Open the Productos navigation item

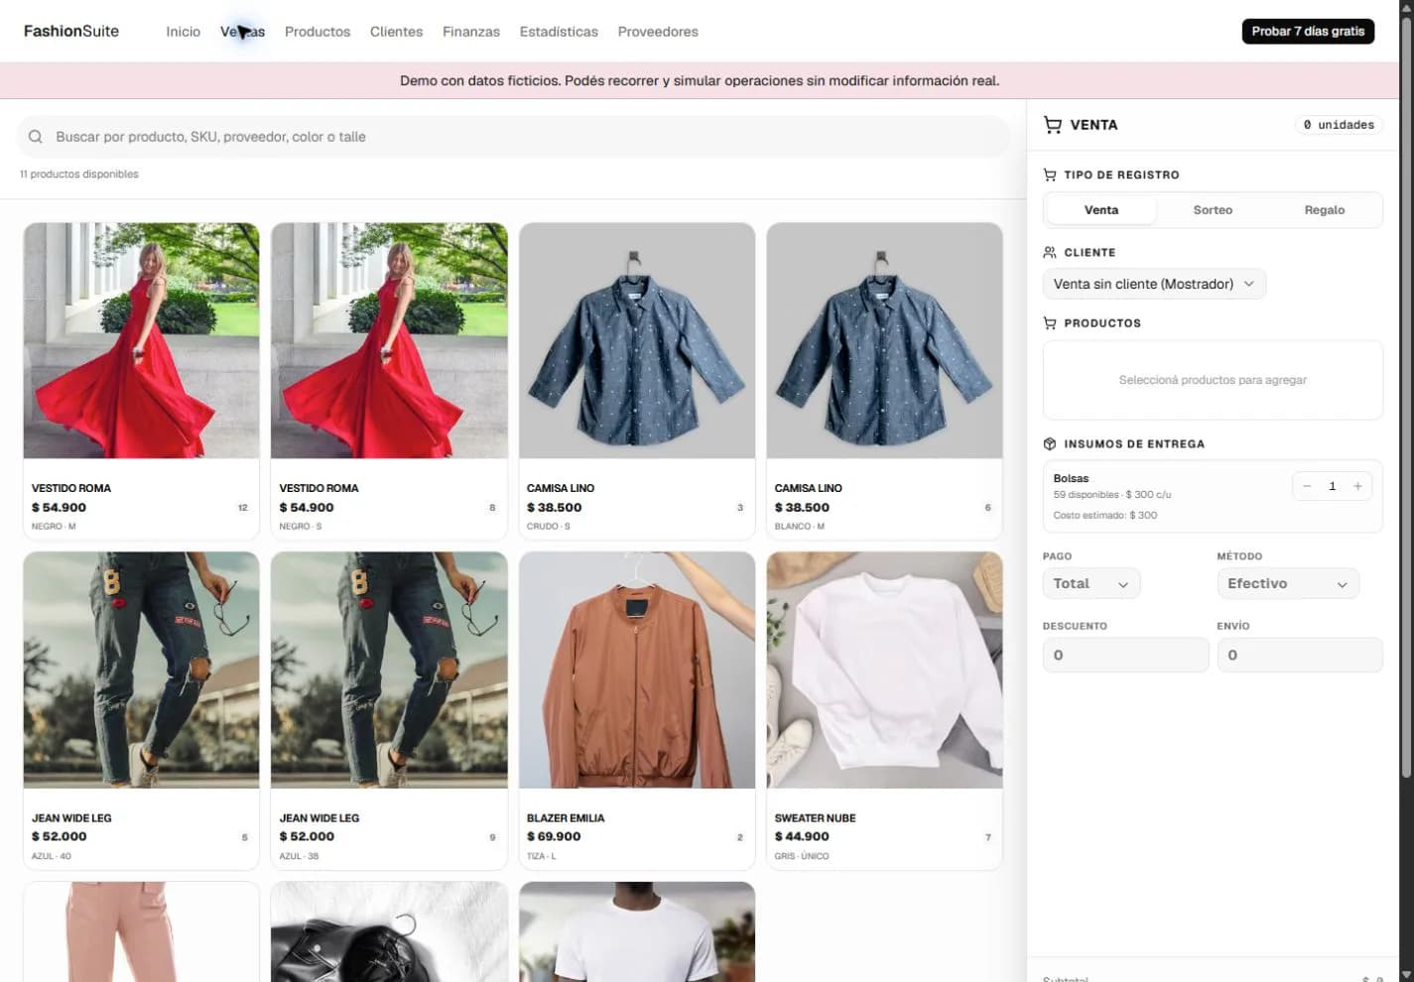click(x=318, y=32)
